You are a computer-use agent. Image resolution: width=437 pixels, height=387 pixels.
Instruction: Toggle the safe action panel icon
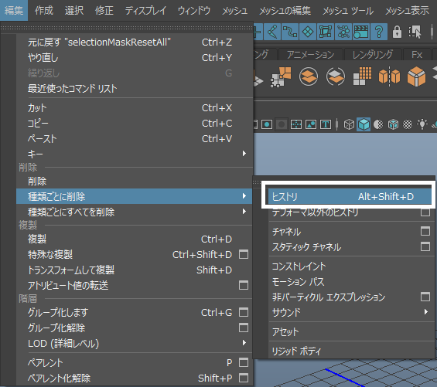coord(311,124)
